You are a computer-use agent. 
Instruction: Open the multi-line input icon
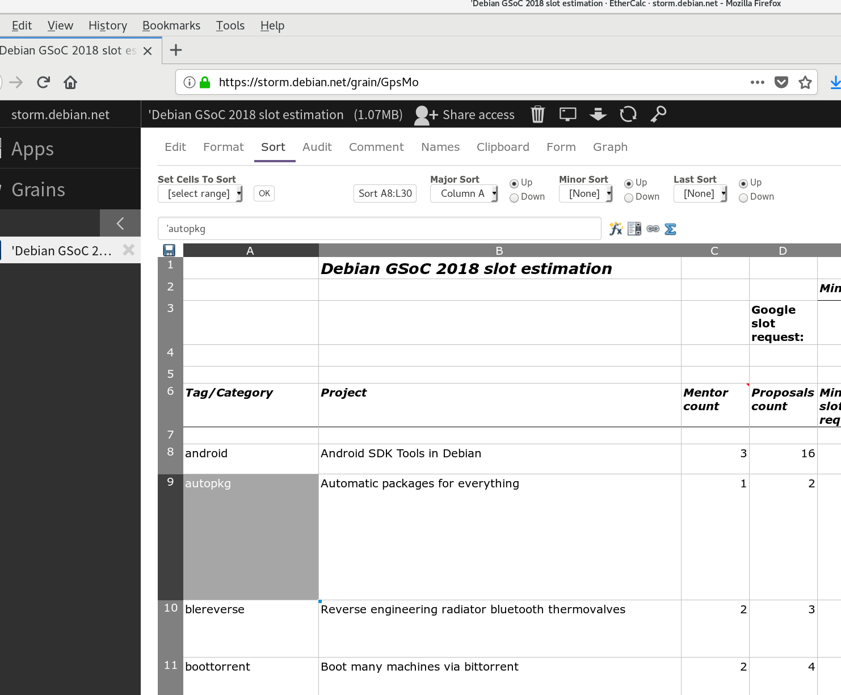(634, 229)
